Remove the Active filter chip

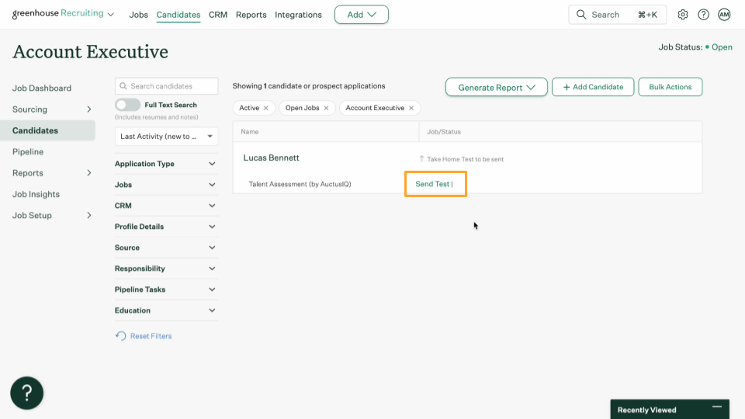pos(266,108)
